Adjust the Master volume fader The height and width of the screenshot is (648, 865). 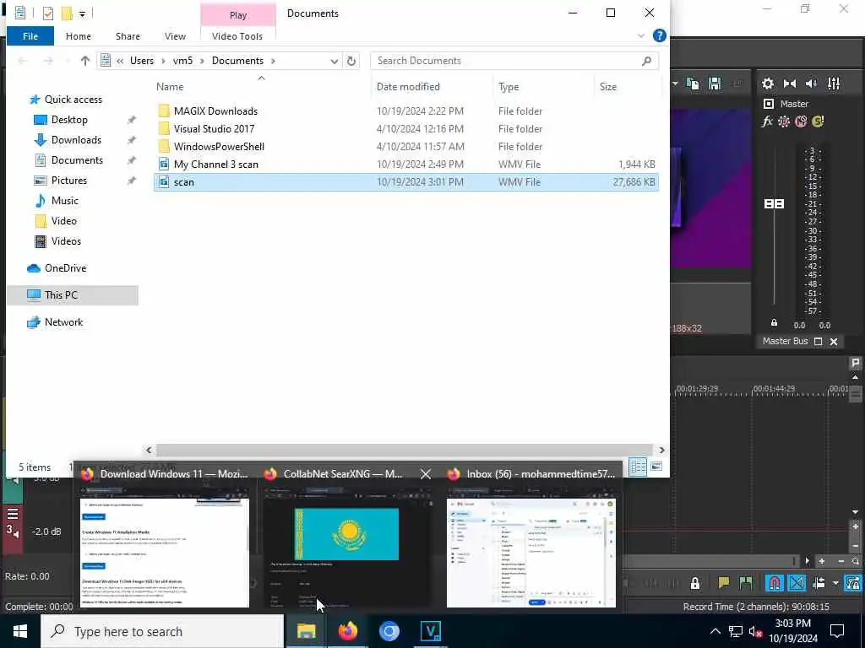click(774, 204)
